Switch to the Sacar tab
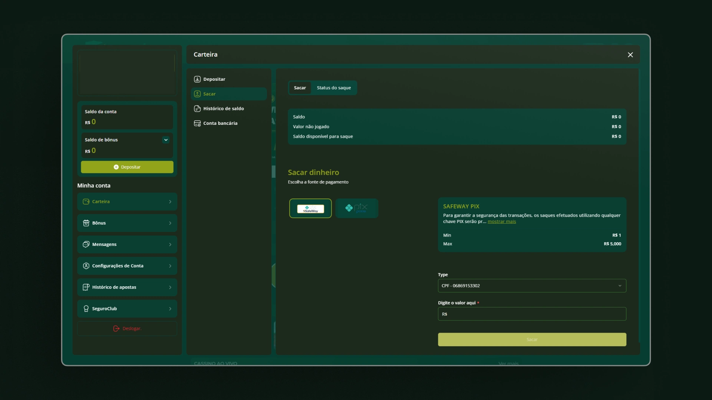712x400 pixels. [x=300, y=88]
